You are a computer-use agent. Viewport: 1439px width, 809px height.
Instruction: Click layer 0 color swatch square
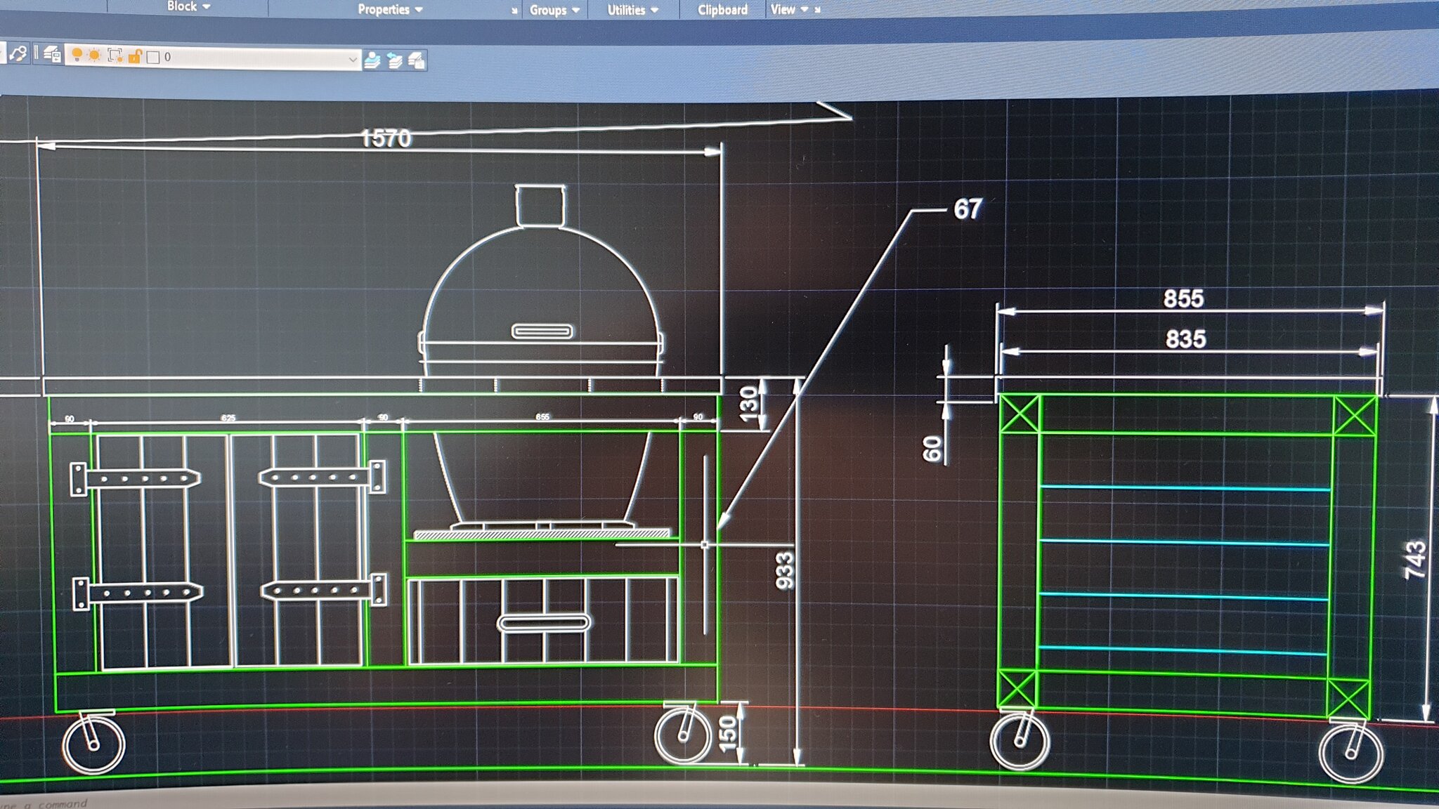[x=153, y=57]
